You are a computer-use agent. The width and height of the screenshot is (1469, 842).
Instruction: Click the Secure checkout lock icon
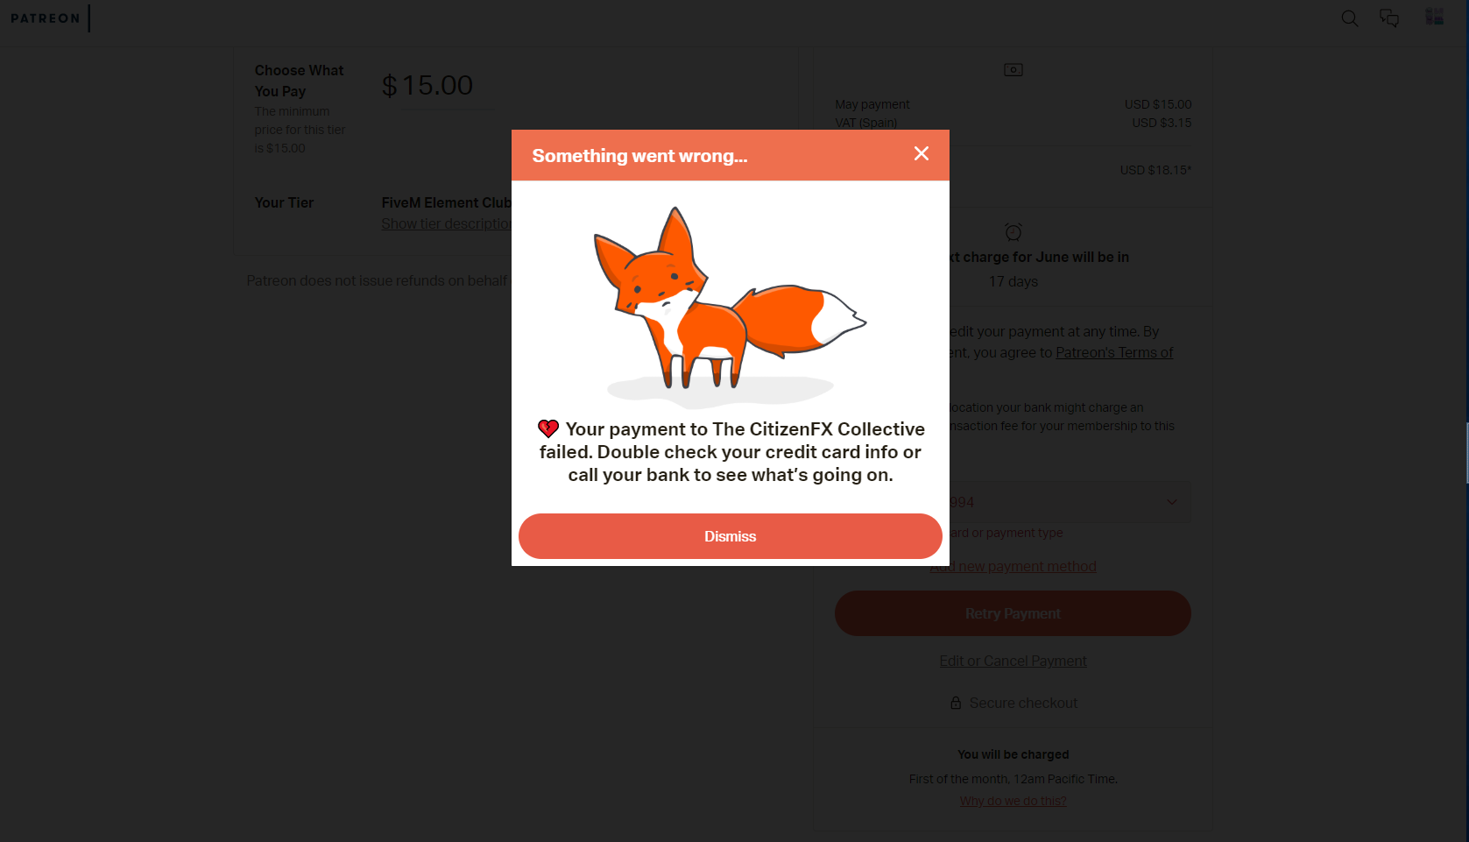(956, 703)
